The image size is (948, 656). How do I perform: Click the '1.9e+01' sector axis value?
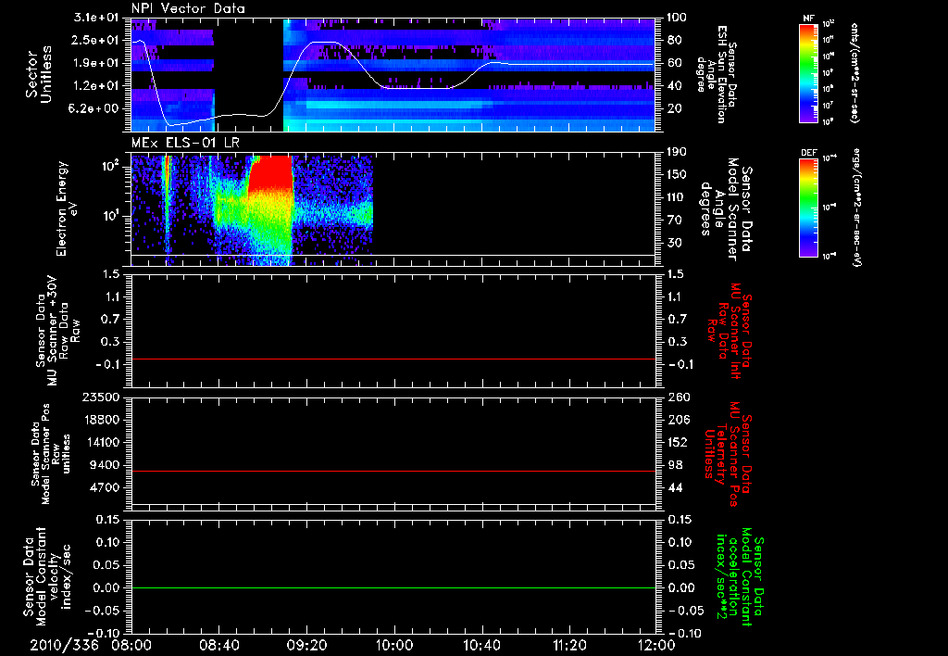coord(96,63)
